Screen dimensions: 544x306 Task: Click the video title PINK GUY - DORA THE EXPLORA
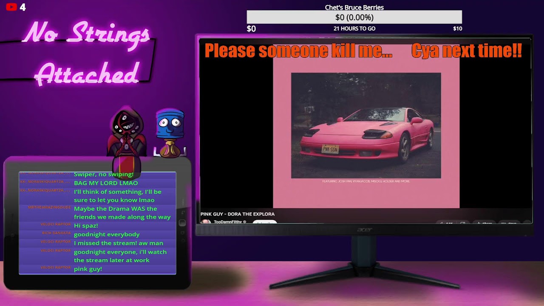point(238,214)
